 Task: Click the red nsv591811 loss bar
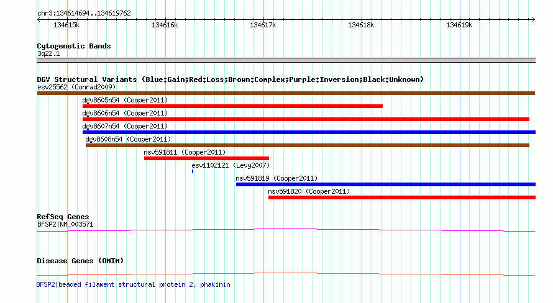pyautogui.click(x=206, y=158)
